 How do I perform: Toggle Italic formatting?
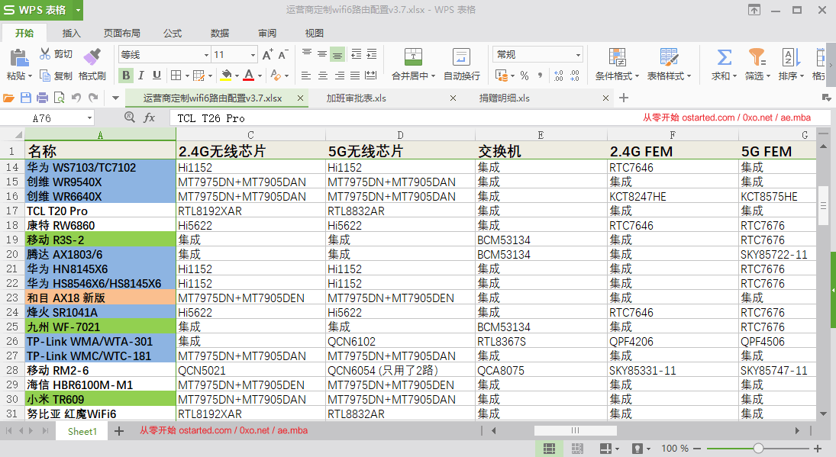tap(141, 76)
